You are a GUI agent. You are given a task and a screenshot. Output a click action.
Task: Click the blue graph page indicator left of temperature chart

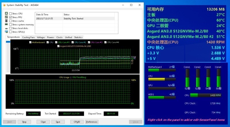[x=8, y=42]
